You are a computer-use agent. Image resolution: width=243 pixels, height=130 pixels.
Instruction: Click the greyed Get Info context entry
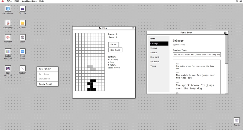[47, 74]
